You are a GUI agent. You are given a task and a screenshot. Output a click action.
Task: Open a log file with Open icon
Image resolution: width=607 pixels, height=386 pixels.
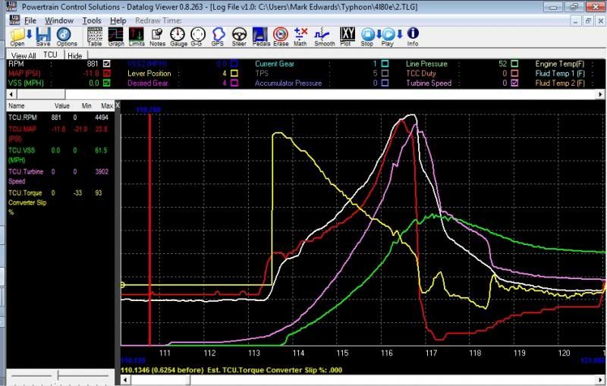(17, 36)
